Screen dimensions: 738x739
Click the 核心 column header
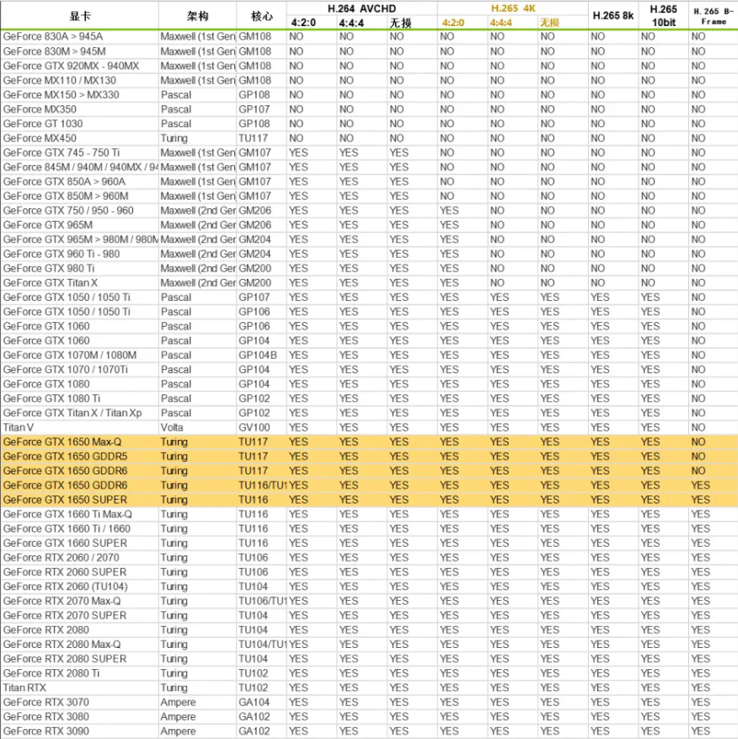pos(261,16)
